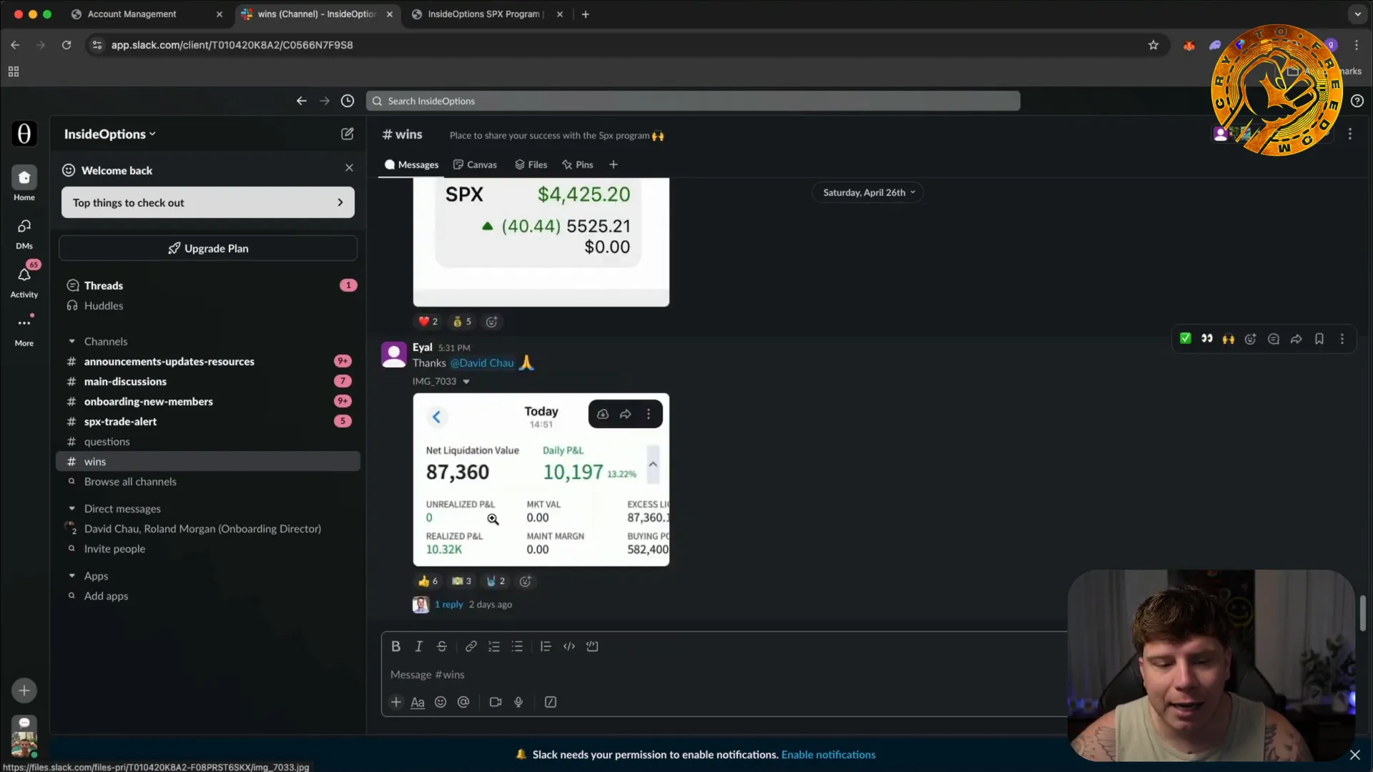Toggle text formatting with Aa button
This screenshot has width=1373, height=772.
(x=418, y=702)
